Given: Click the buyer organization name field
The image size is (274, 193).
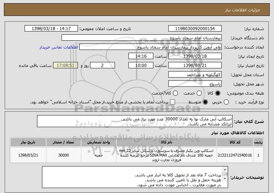Looking at the screenshot, I should tap(142, 38).
